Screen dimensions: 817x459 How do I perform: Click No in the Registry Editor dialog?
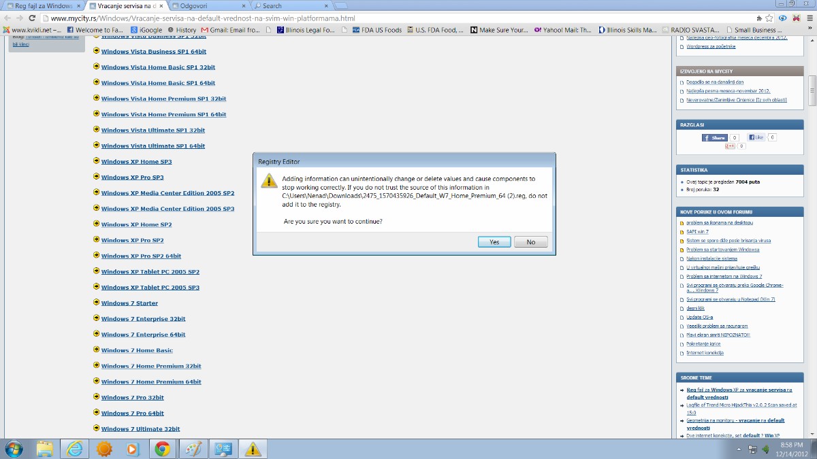531,242
